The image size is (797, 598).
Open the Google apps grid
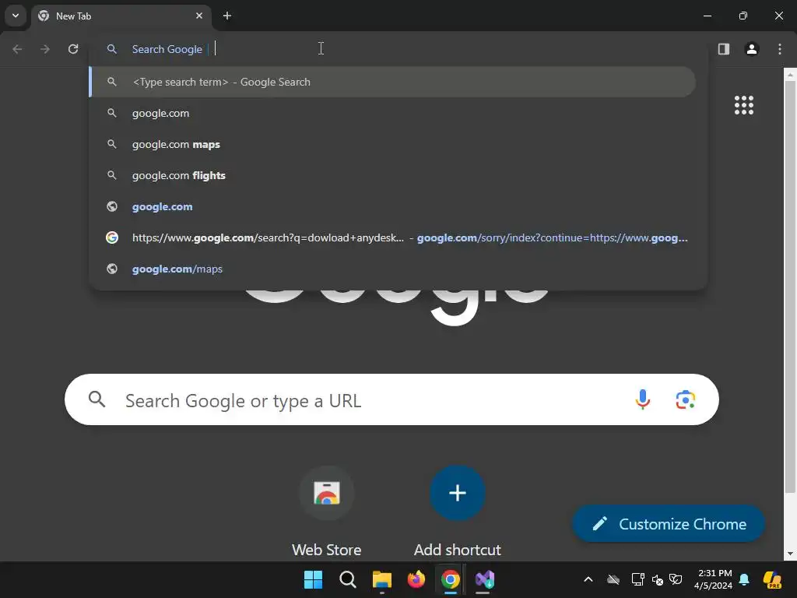[x=743, y=105]
